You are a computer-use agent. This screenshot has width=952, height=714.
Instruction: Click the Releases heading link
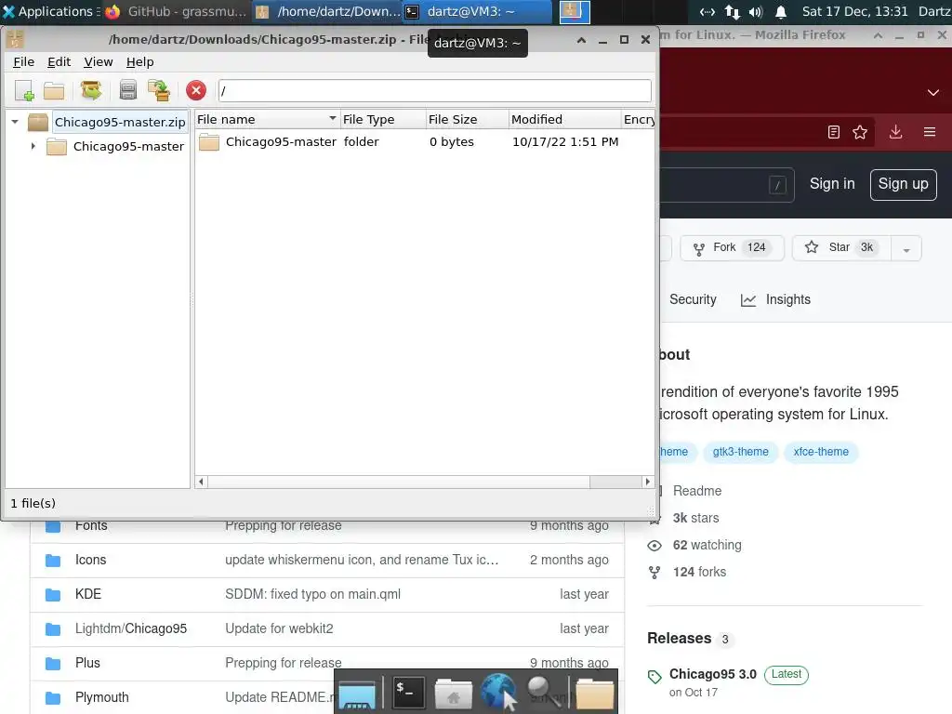click(679, 638)
